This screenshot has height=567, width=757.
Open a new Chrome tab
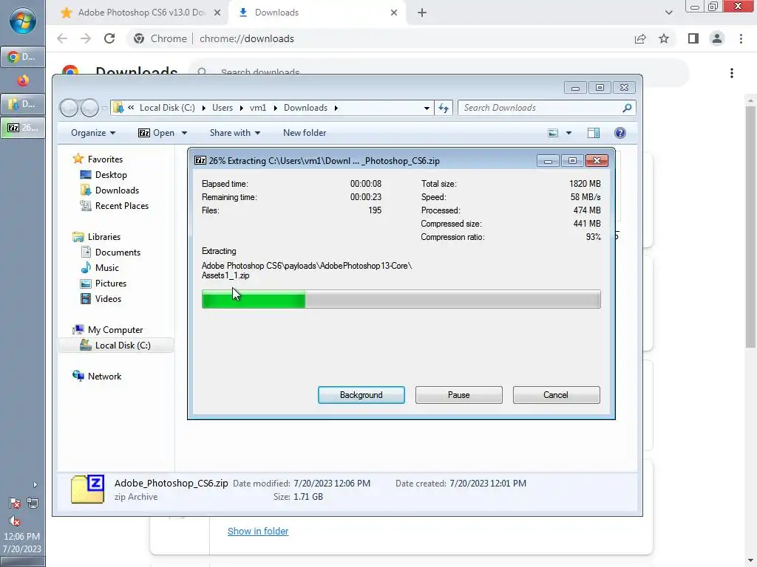point(422,13)
